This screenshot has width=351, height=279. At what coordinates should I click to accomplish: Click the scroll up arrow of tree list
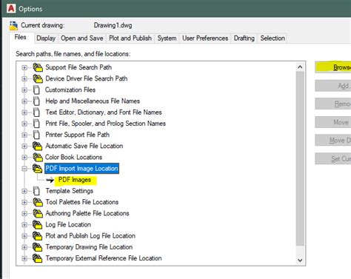click(x=300, y=67)
